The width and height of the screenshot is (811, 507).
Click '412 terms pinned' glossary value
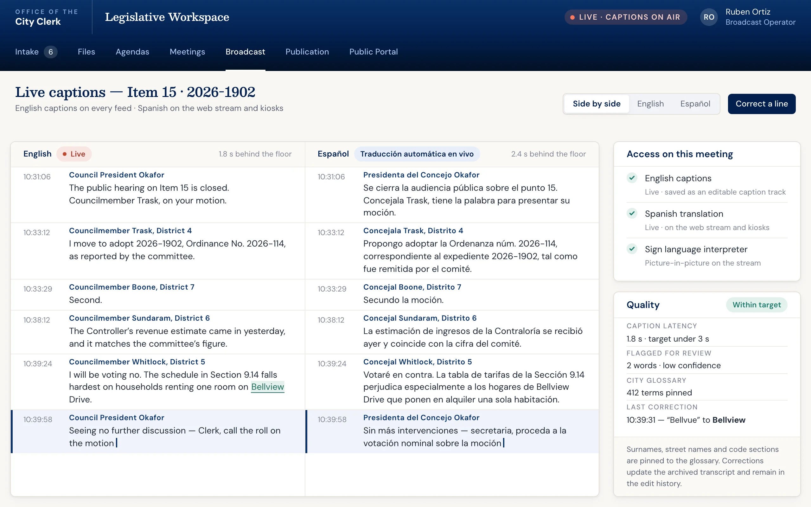[x=659, y=393]
